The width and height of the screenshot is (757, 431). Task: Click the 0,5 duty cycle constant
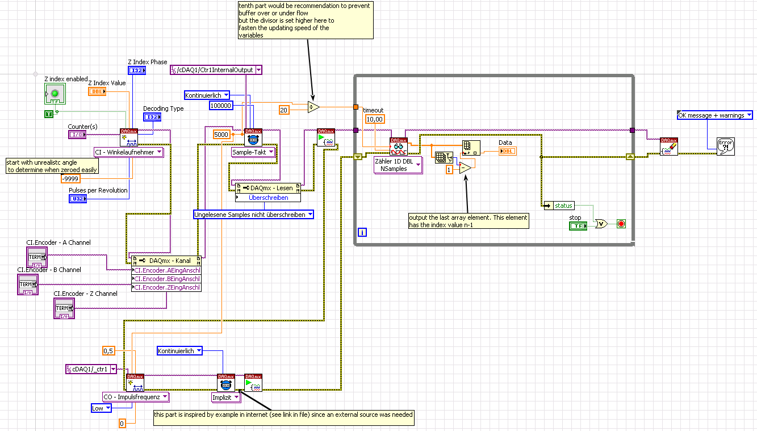coord(108,351)
